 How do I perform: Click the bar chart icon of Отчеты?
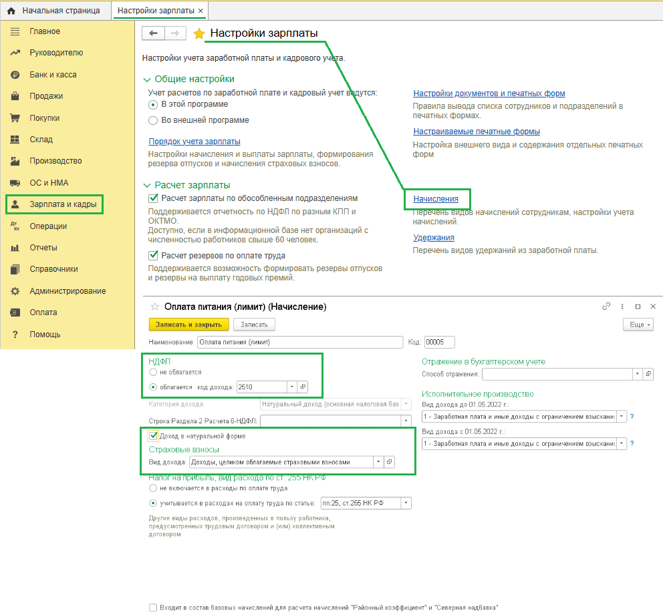[x=15, y=248]
